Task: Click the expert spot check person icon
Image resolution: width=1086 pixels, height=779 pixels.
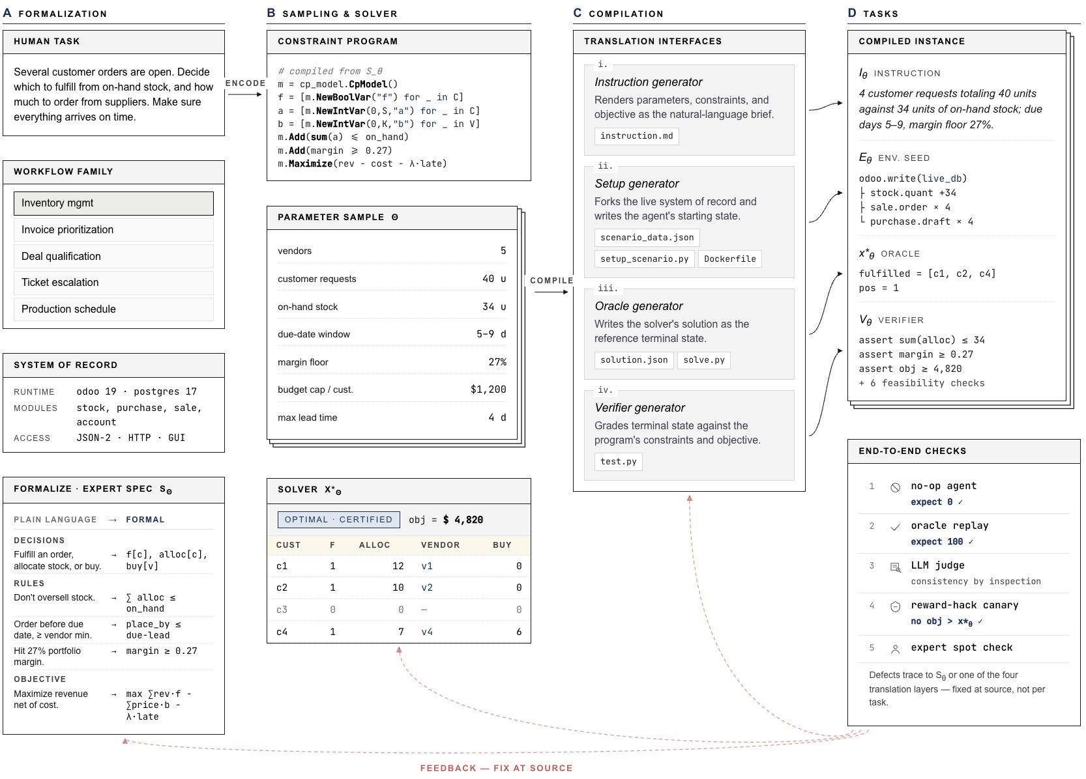Action: click(895, 649)
